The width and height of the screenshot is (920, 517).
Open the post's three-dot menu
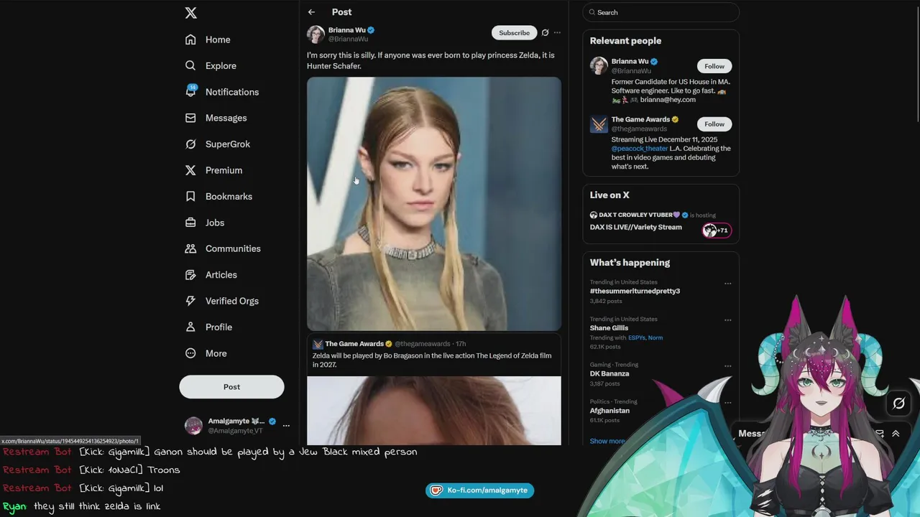pos(557,33)
